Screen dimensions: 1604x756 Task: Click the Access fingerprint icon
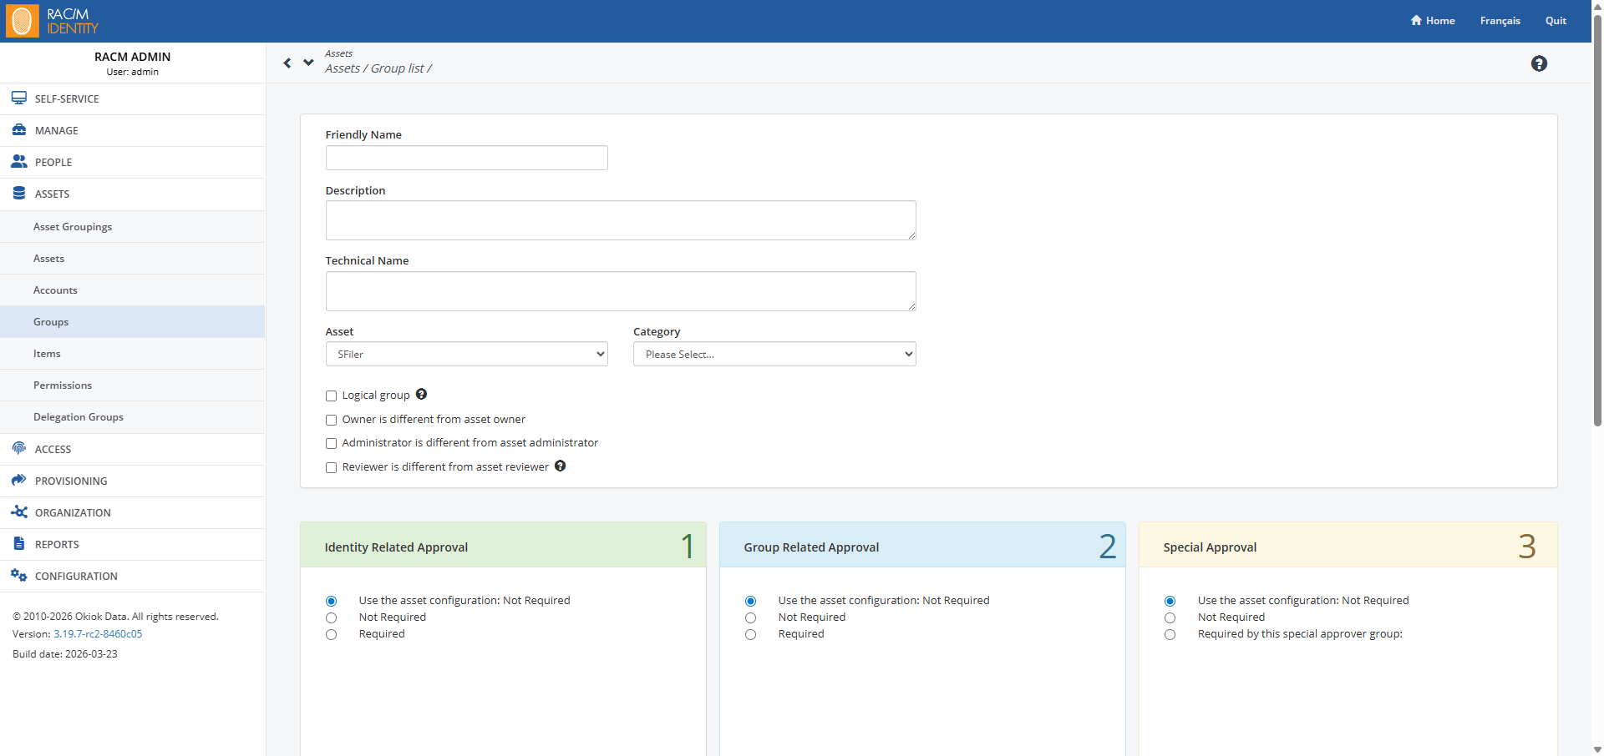18,449
